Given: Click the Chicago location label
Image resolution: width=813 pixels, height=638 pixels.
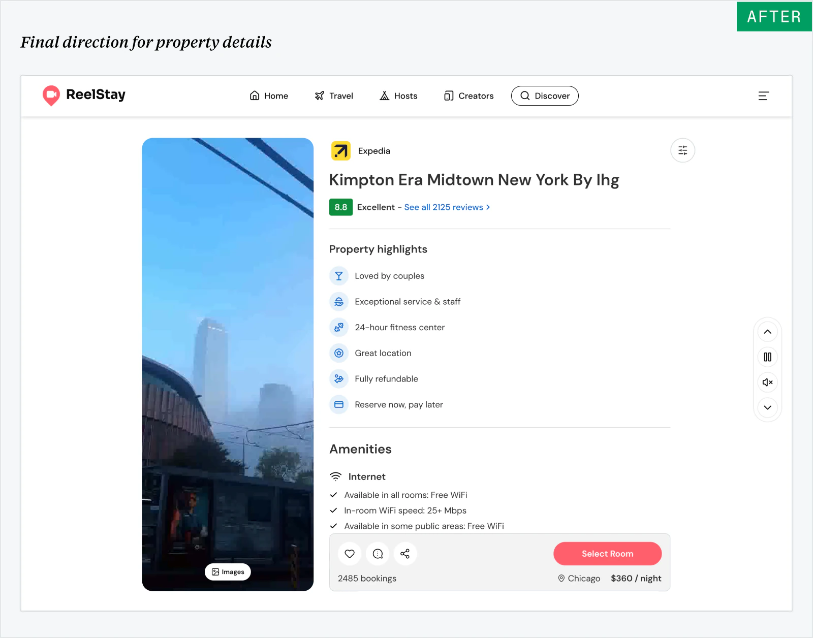Looking at the screenshot, I should coord(579,579).
